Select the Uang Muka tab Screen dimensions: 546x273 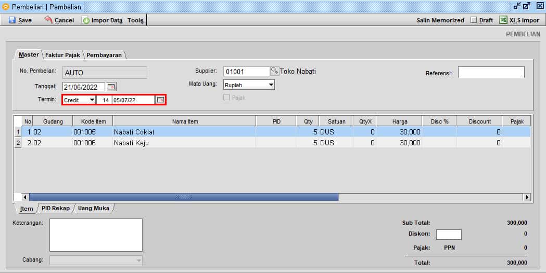click(93, 208)
